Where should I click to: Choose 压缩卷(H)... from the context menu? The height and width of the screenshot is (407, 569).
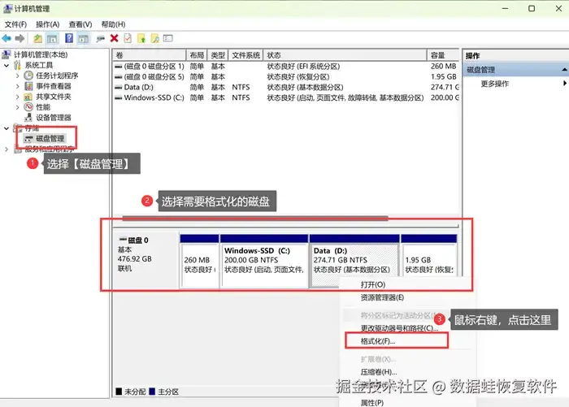[x=379, y=372]
